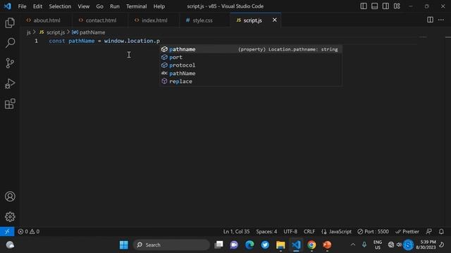The width and height of the screenshot is (451, 253).
Task: Click the remote window status icon
Action: point(7,231)
